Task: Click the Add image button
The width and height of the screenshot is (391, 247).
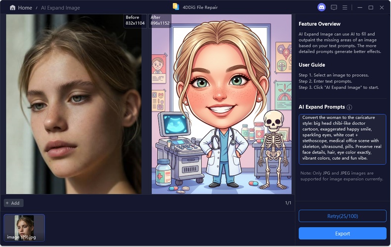Action: point(13,203)
